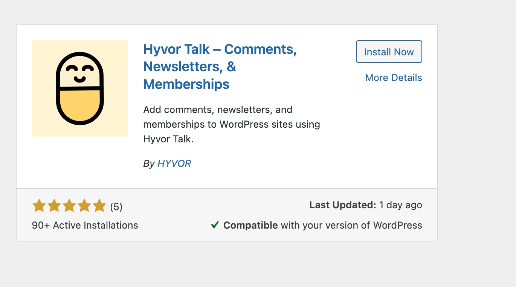Viewport: 516px width, 287px height.
Task: Click the plugin description paragraph text
Action: click(232, 124)
